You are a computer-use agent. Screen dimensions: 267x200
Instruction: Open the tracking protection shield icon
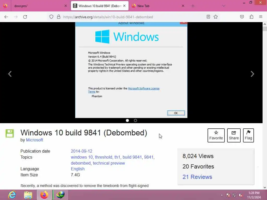point(51,17)
